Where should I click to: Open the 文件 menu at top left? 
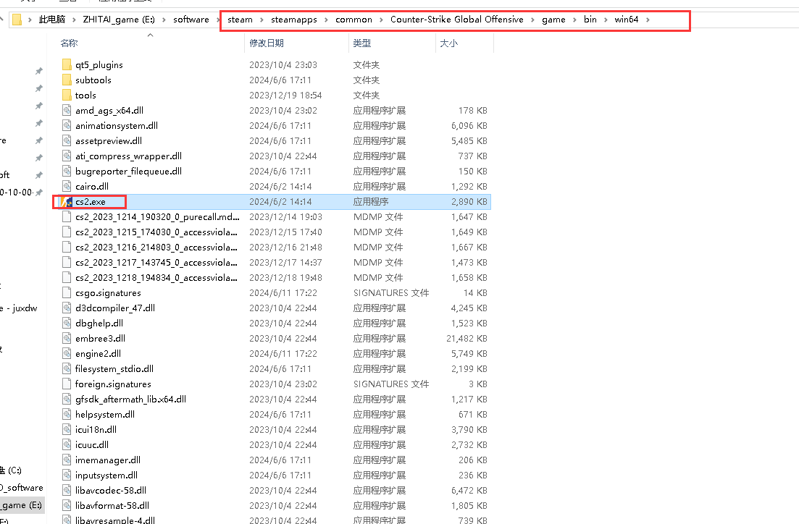28,3
